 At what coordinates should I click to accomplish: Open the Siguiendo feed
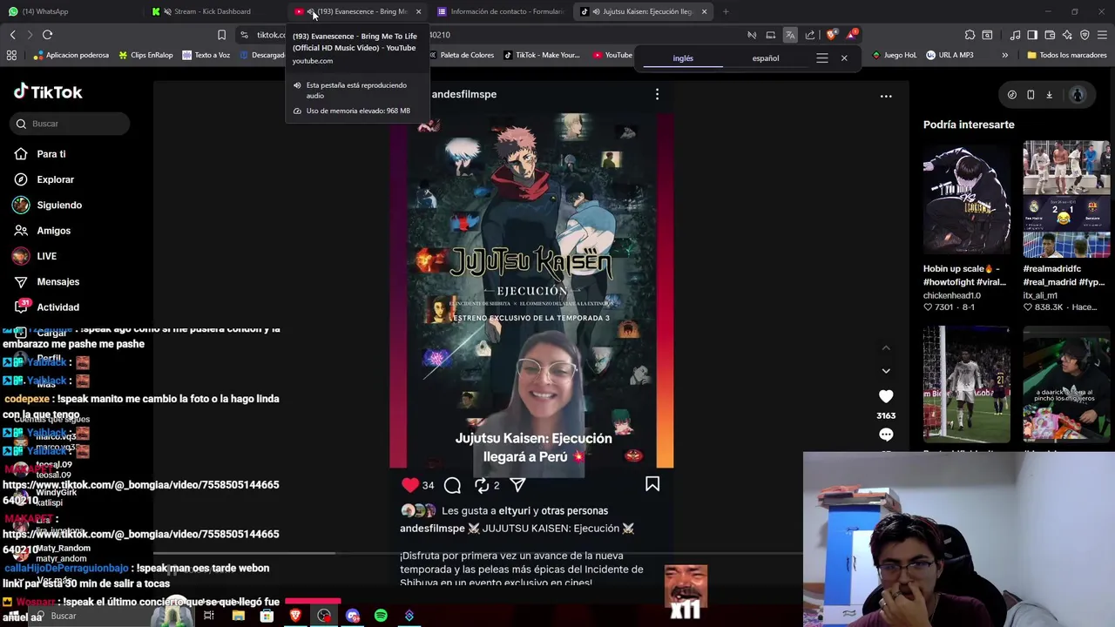click(47, 205)
